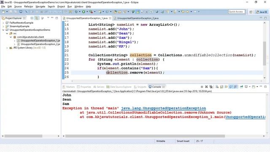Screen dimensions: 270x152
Task: Click Pin Console icon
Action: tap(241, 87)
